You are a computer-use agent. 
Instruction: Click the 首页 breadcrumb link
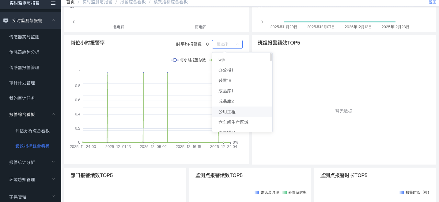70,2
